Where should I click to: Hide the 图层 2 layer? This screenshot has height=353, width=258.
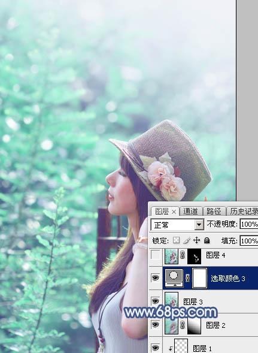[x=155, y=325]
